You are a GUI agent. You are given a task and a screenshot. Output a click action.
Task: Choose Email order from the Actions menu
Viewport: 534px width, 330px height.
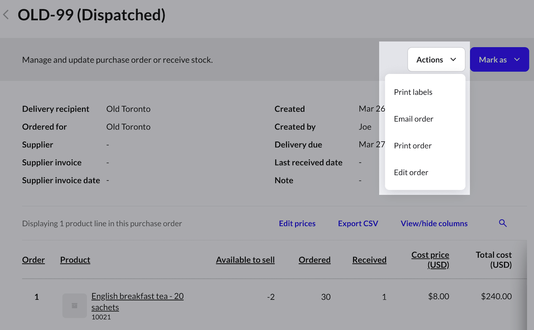pos(413,119)
